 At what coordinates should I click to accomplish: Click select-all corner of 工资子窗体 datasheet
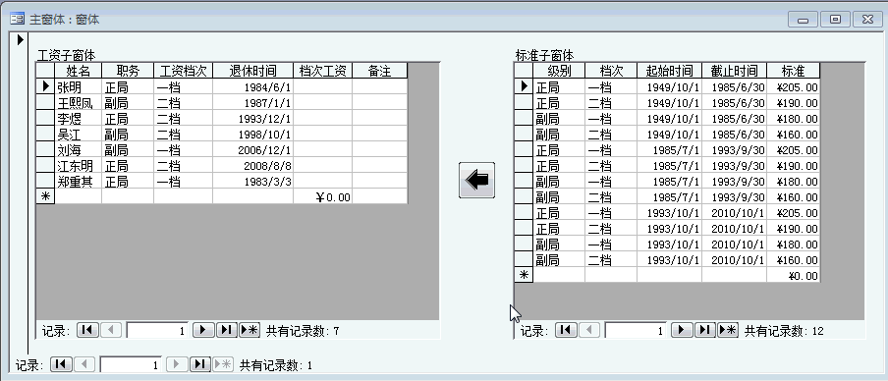pyautogui.click(x=45, y=71)
